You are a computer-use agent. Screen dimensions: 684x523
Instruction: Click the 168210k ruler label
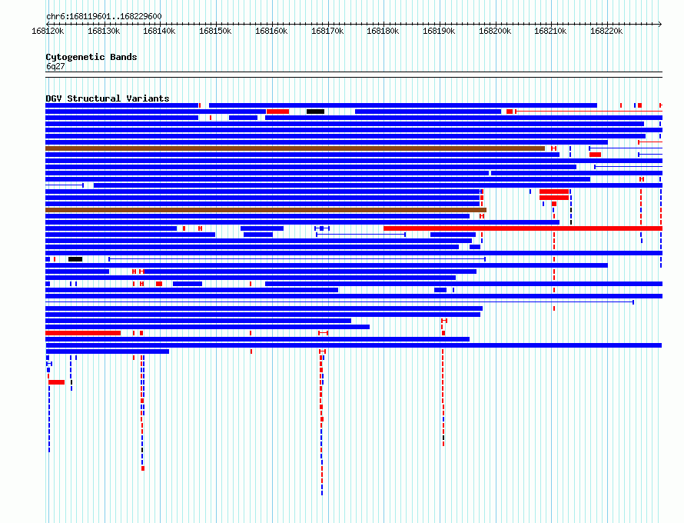[550, 31]
